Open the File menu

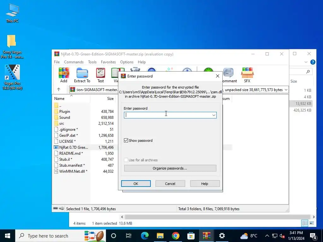point(57,62)
